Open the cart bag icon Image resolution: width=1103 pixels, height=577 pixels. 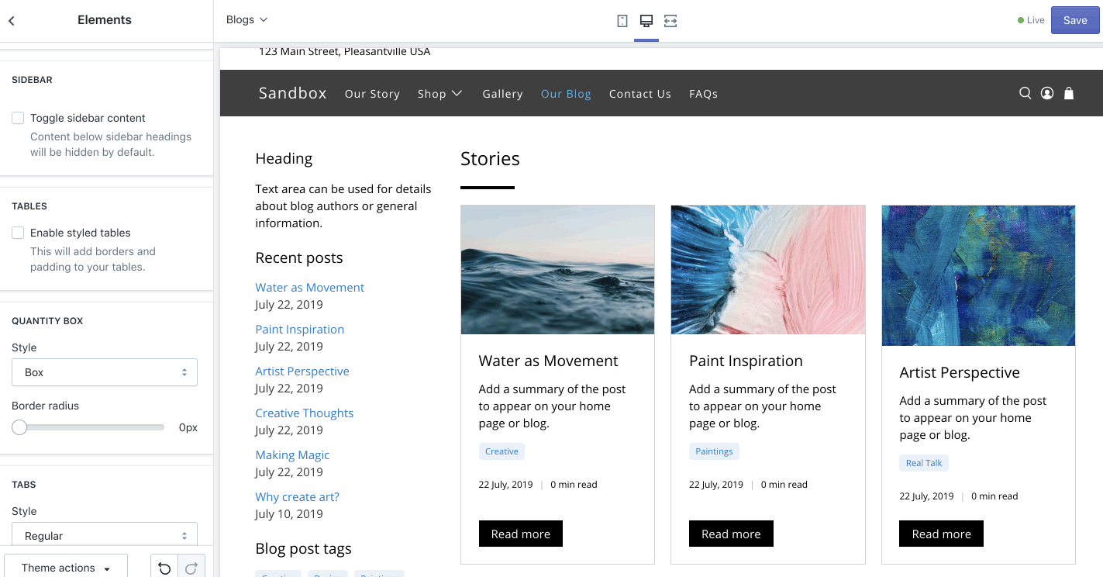tap(1068, 93)
